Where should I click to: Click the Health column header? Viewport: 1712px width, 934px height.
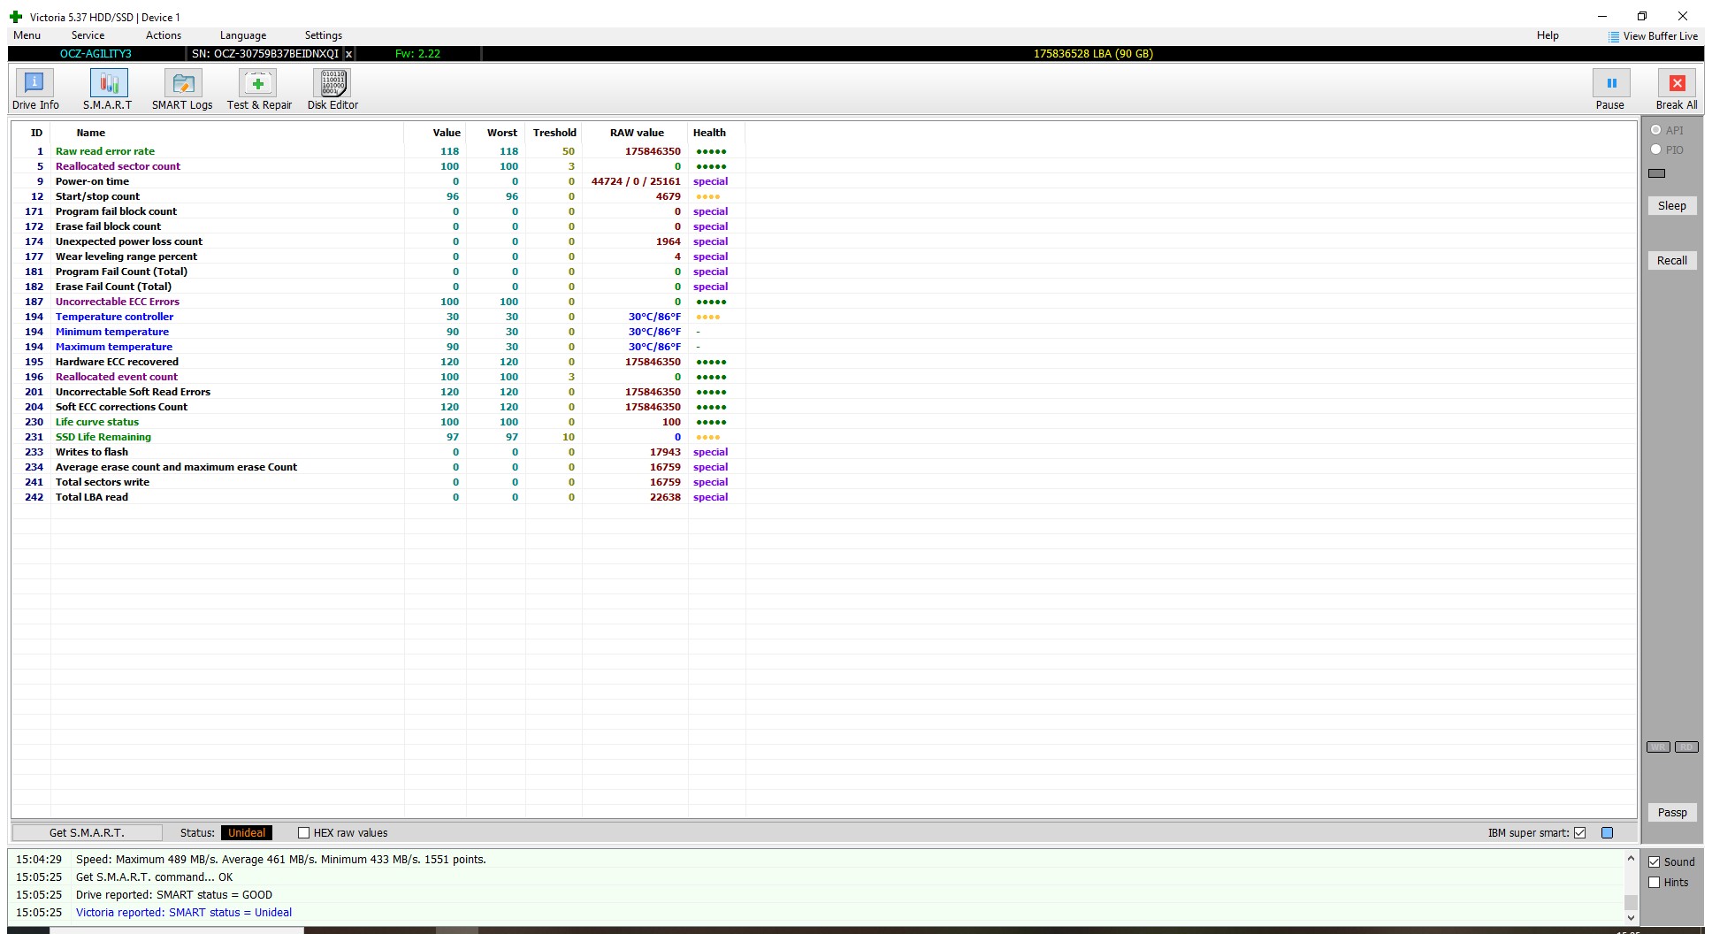pyautogui.click(x=709, y=133)
